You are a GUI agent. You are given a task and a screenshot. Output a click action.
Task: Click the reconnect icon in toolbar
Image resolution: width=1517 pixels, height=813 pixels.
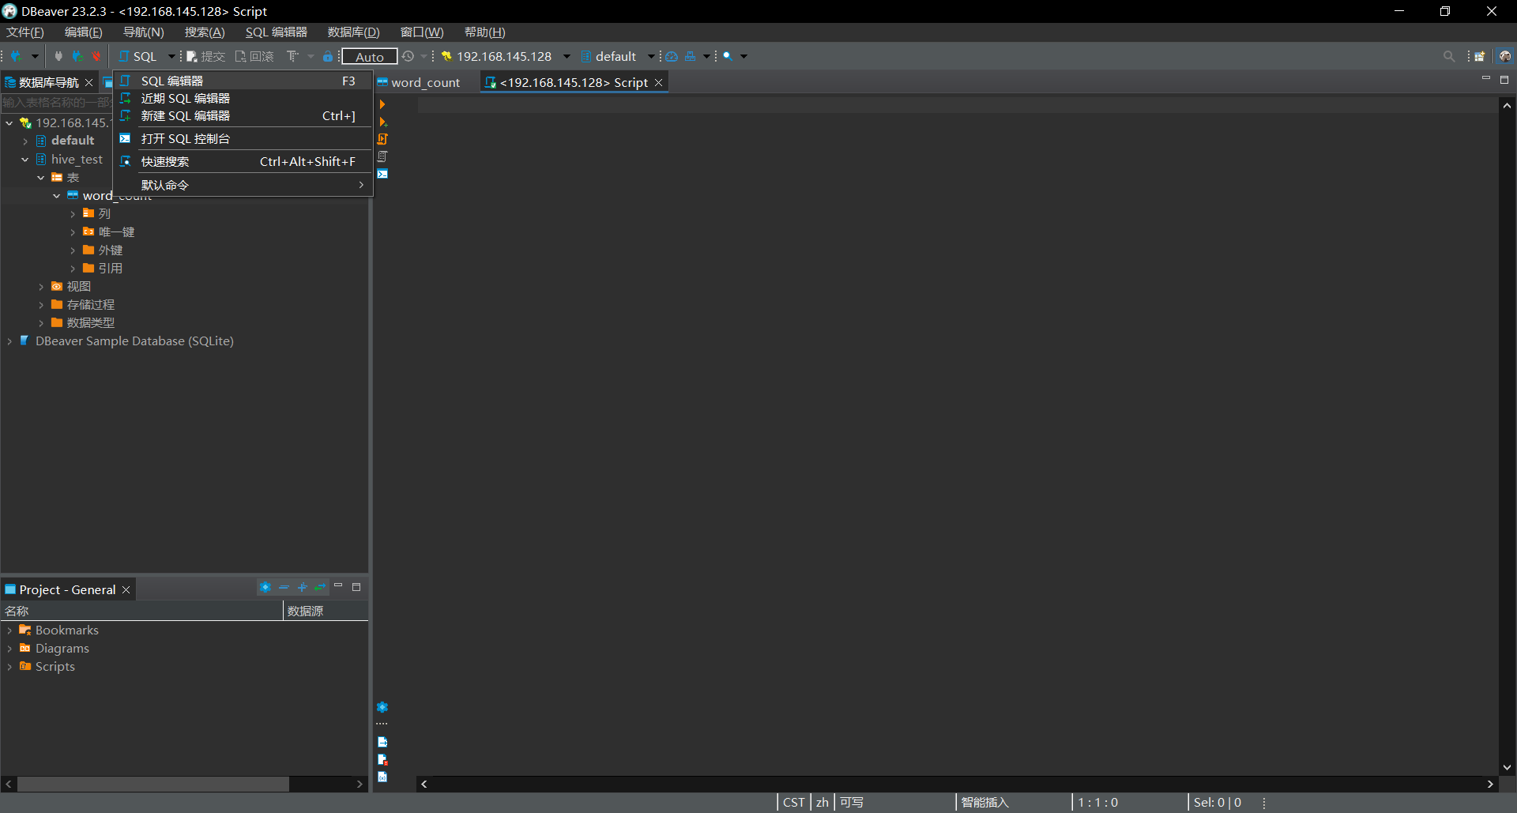pyautogui.click(x=77, y=56)
